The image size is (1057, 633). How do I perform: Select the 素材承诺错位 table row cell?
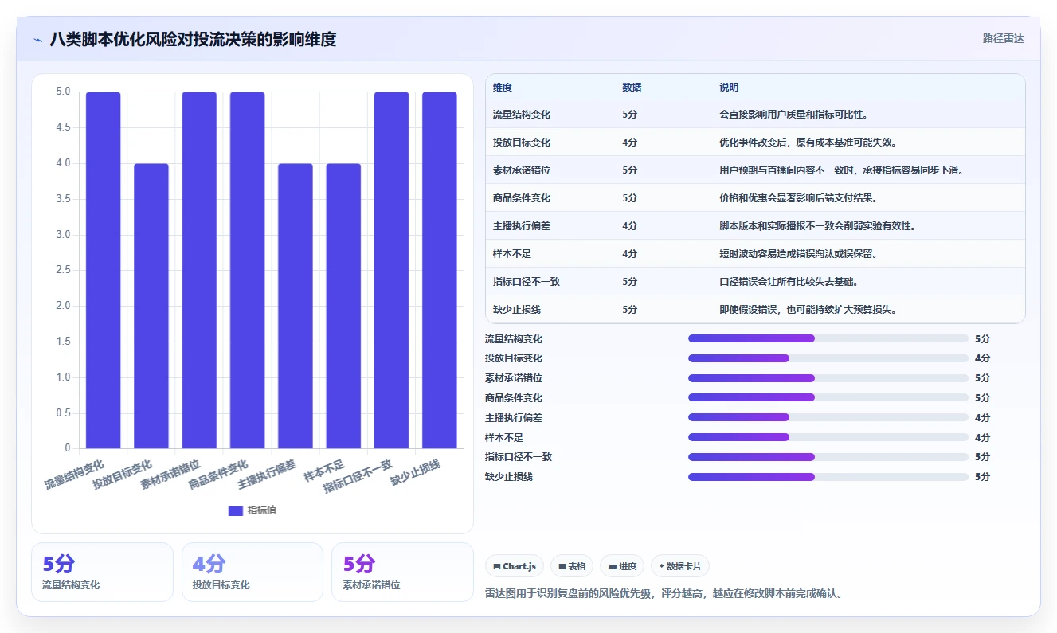coord(522,170)
